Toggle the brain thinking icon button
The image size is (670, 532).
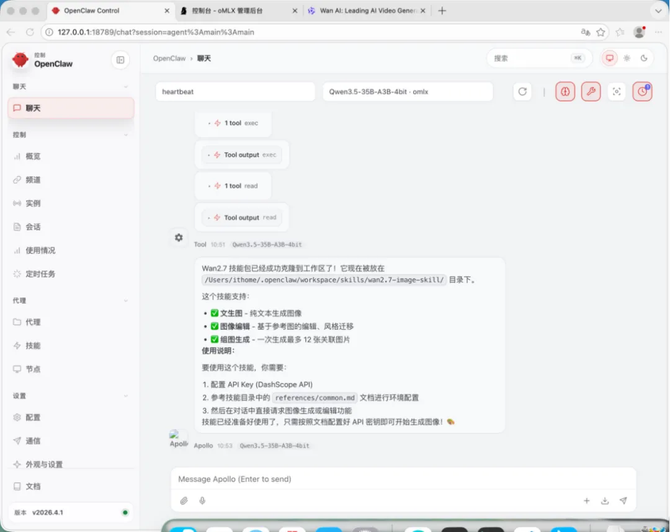coord(565,91)
